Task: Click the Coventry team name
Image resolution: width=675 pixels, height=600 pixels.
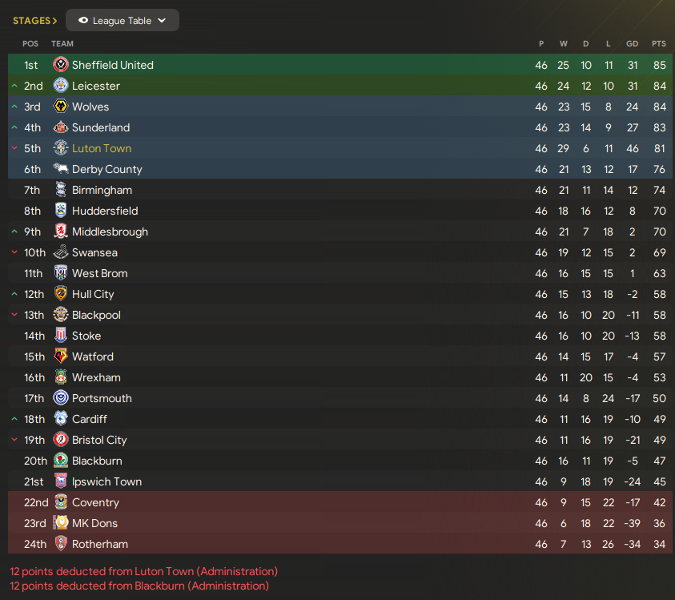Action: point(95,502)
